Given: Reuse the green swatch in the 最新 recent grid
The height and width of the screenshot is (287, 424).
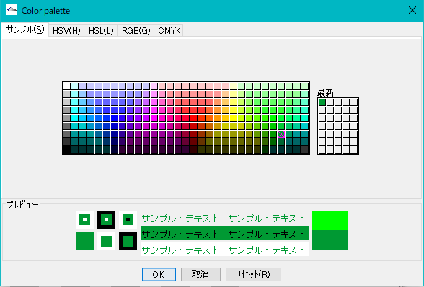Looking at the screenshot, I should (x=322, y=102).
